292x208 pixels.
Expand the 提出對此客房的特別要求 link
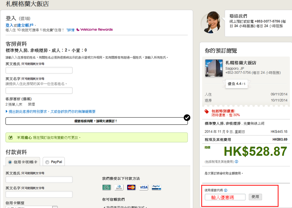[50, 112]
